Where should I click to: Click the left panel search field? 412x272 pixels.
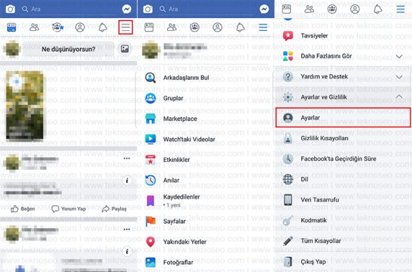(70, 9)
